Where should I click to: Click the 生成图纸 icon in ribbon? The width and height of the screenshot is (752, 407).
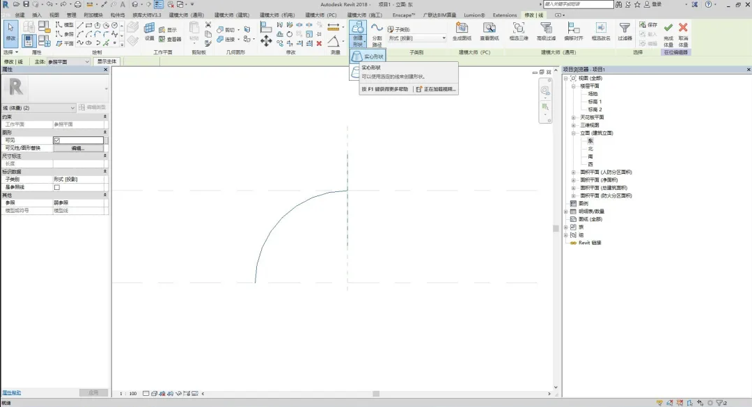[462, 31]
